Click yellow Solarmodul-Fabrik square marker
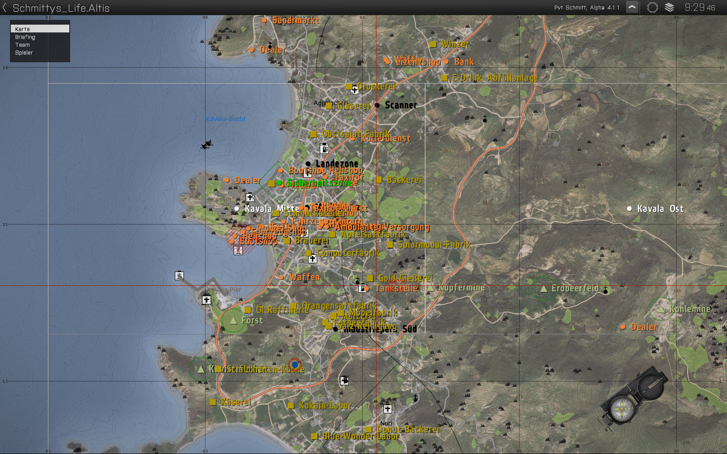This screenshot has width=727, height=454. pyautogui.click(x=390, y=244)
